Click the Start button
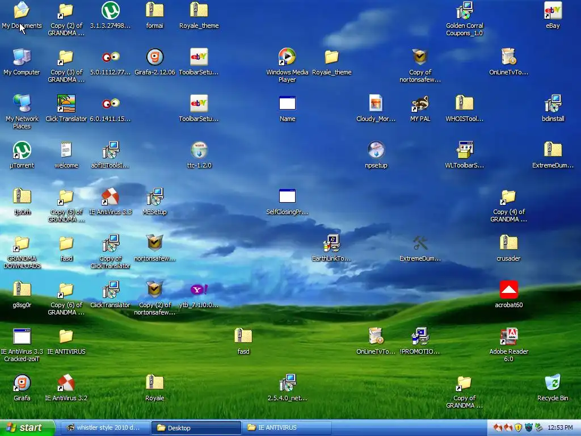 [x=27, y=428]
